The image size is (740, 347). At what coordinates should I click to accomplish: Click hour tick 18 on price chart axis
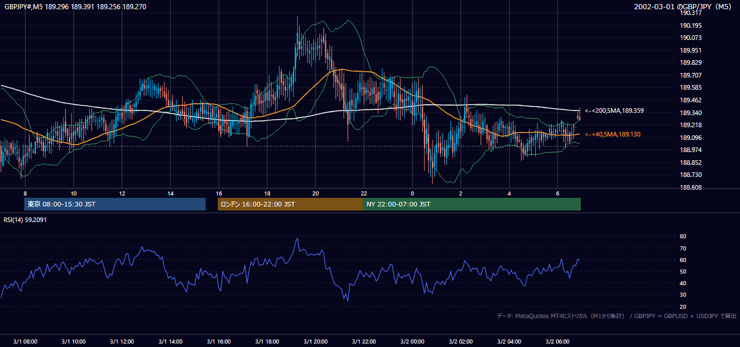click(x=267, y=193)
